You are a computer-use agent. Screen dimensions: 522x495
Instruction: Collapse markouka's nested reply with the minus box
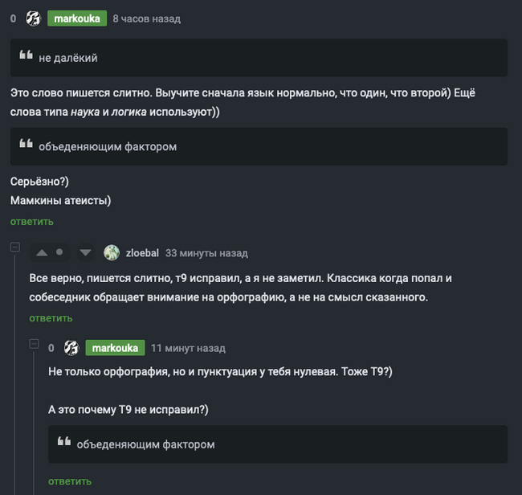(34, 343)
